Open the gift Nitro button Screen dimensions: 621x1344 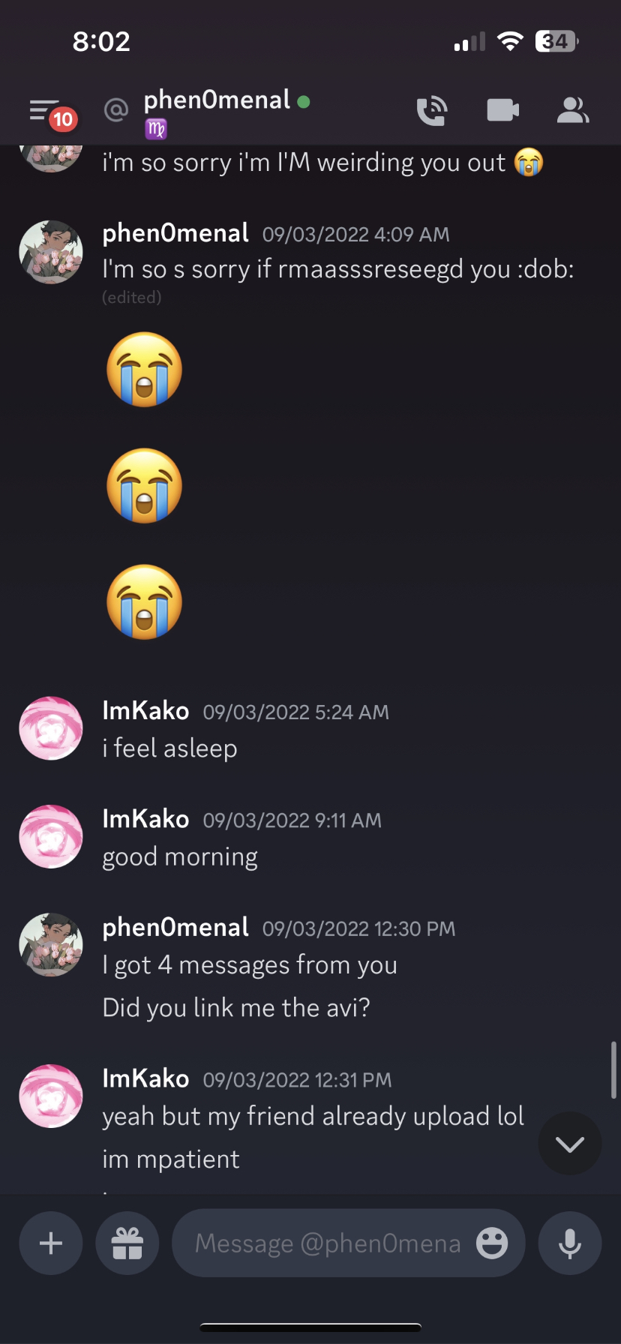pyautogui.click(x=127, y=1243)
